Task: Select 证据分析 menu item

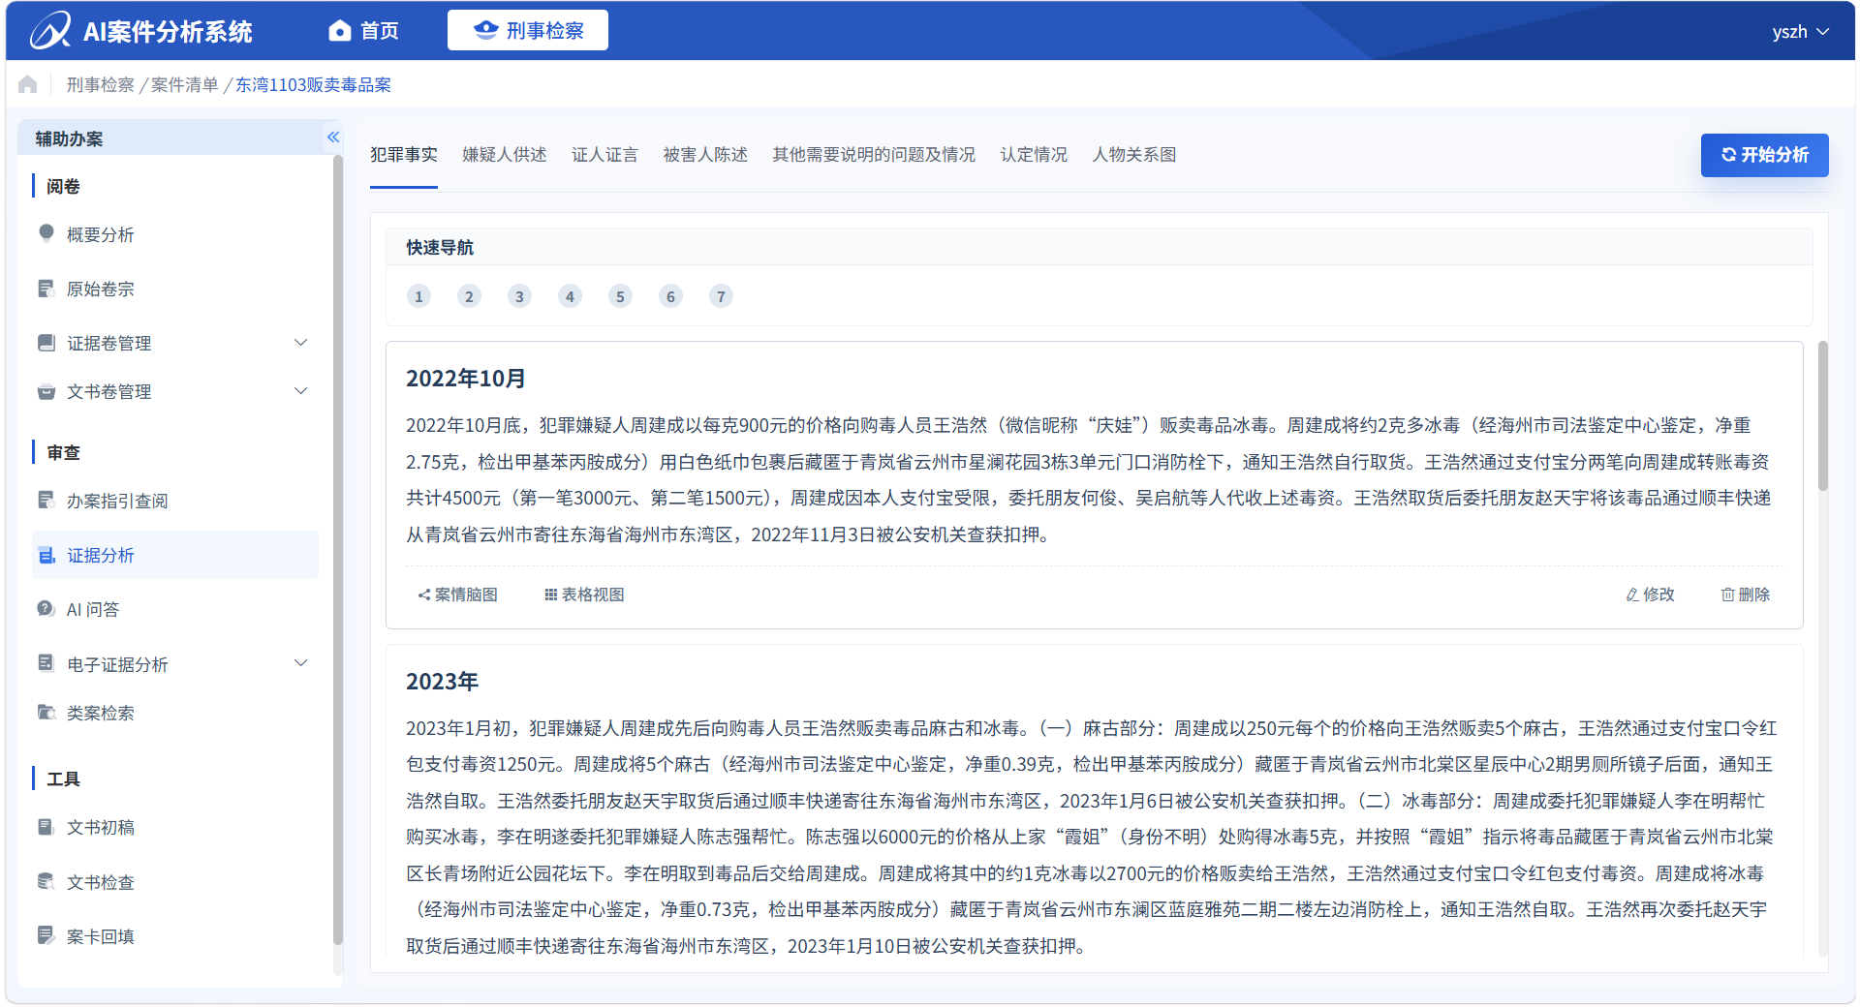Action: point(174,555)
